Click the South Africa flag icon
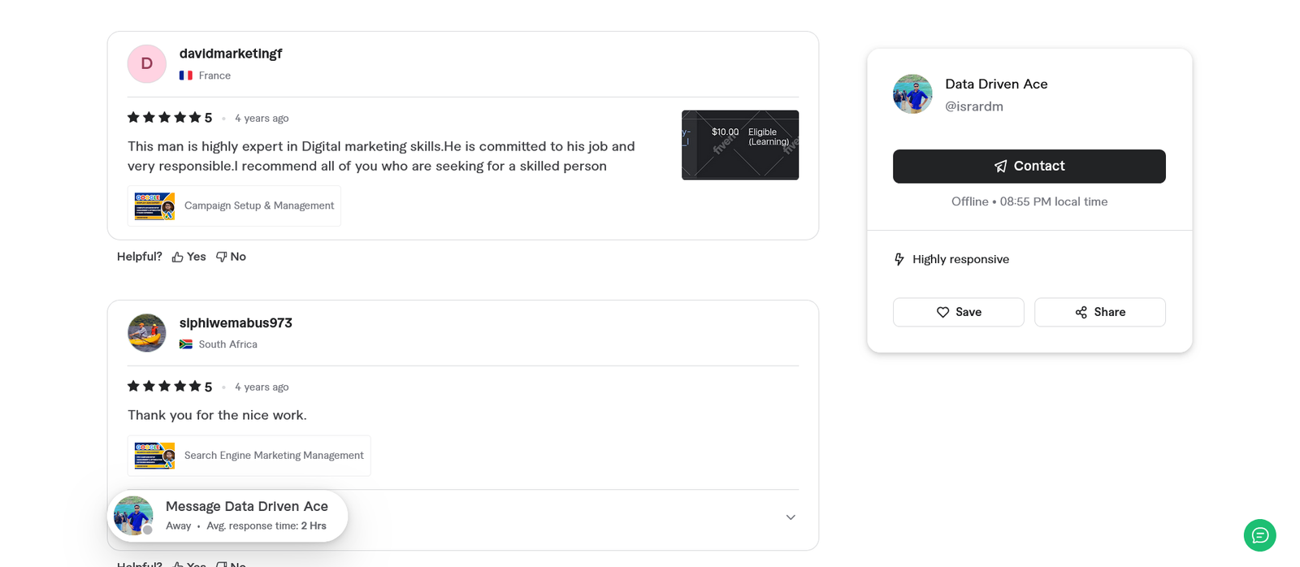 (x=184, y=344)
